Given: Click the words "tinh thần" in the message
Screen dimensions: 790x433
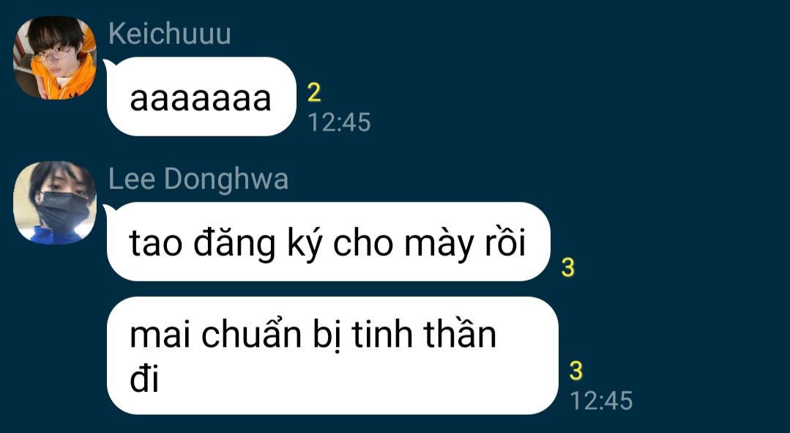Looking at the screenshot, I should click(x=424, y=333).
